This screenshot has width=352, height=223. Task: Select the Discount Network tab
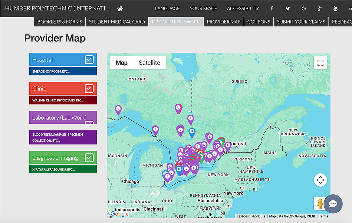[176, 22]
